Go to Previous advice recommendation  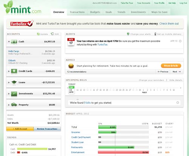(x=163, y=72)
